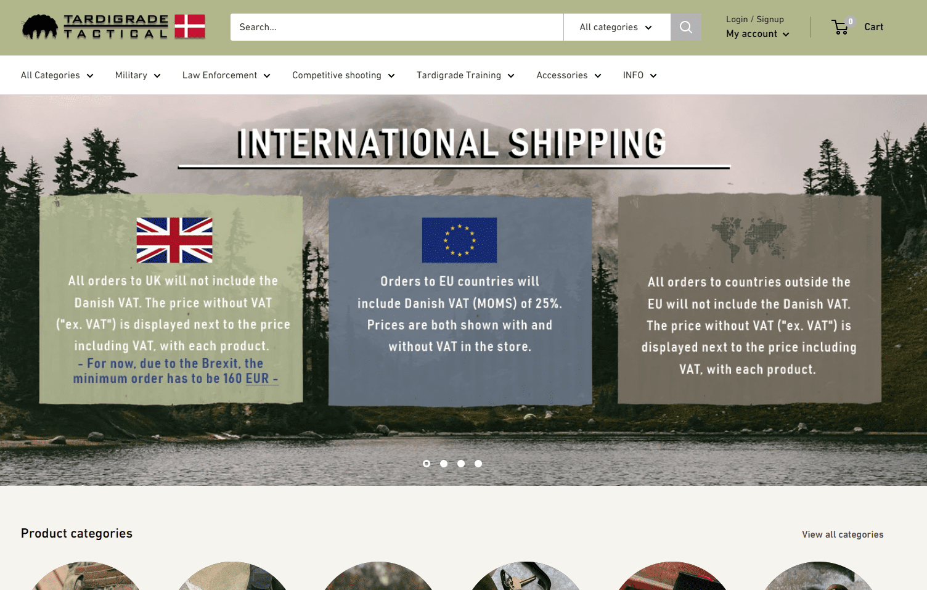Click the Tardigrade Tactical logo

click(x=113, y=27)
